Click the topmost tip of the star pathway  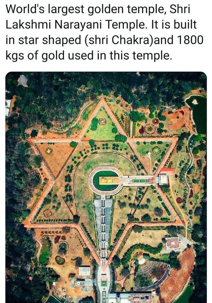[x=102, y=99]
